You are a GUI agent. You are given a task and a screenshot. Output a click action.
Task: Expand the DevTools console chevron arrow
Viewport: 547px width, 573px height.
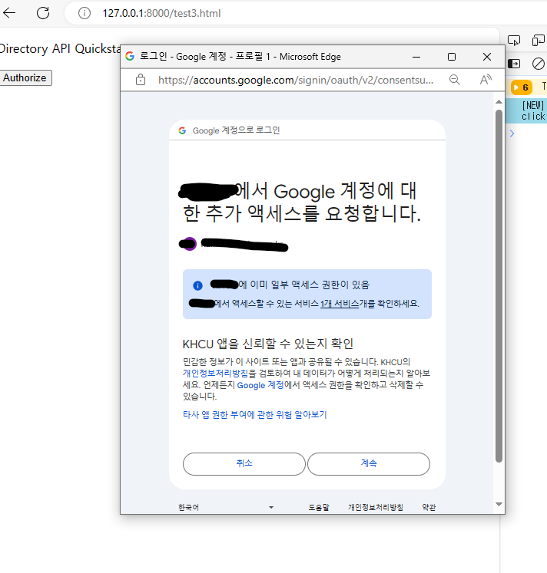[512, 133]
